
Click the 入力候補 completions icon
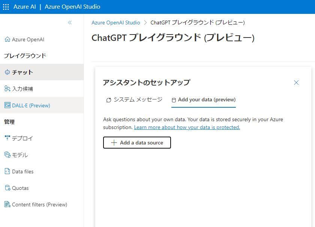[x=7, y=89]
